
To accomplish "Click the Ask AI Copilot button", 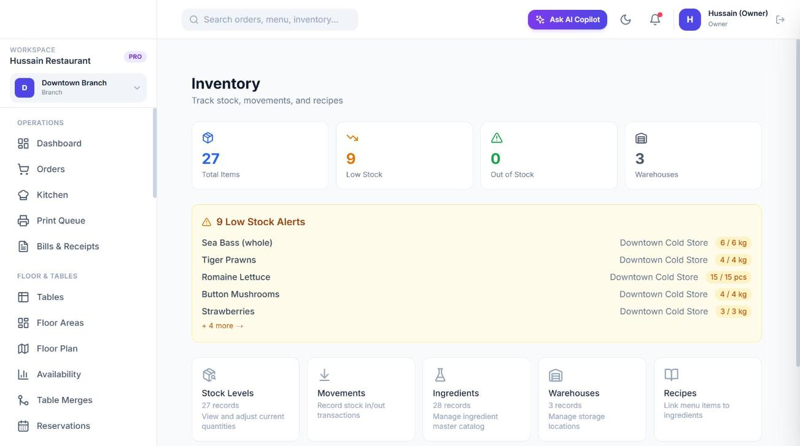I will pyautogui.click(x=567, y=20).
